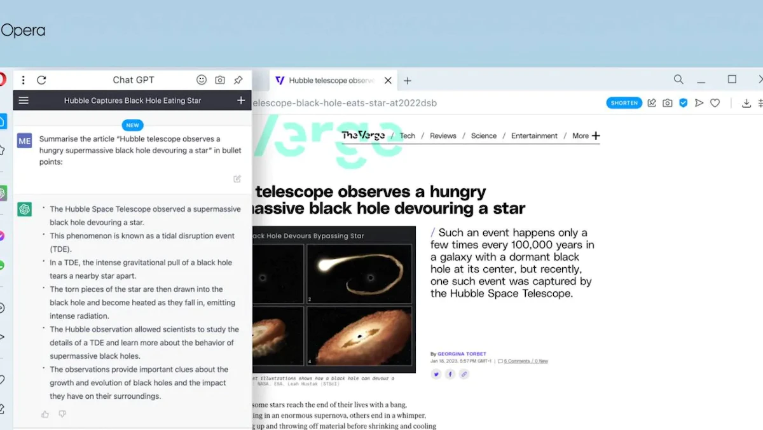Give the ChatGPT response a thumbs up

coord(45,414)
